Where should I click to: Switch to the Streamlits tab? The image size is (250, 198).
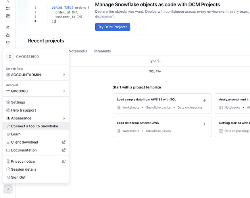click(102, 51)
